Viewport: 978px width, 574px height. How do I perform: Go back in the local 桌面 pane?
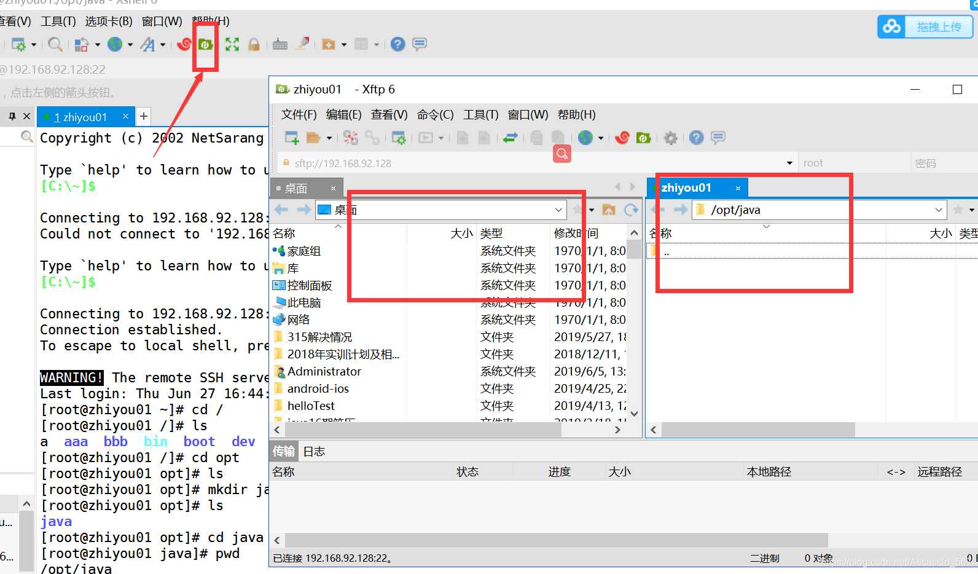(x=281, y=210)
